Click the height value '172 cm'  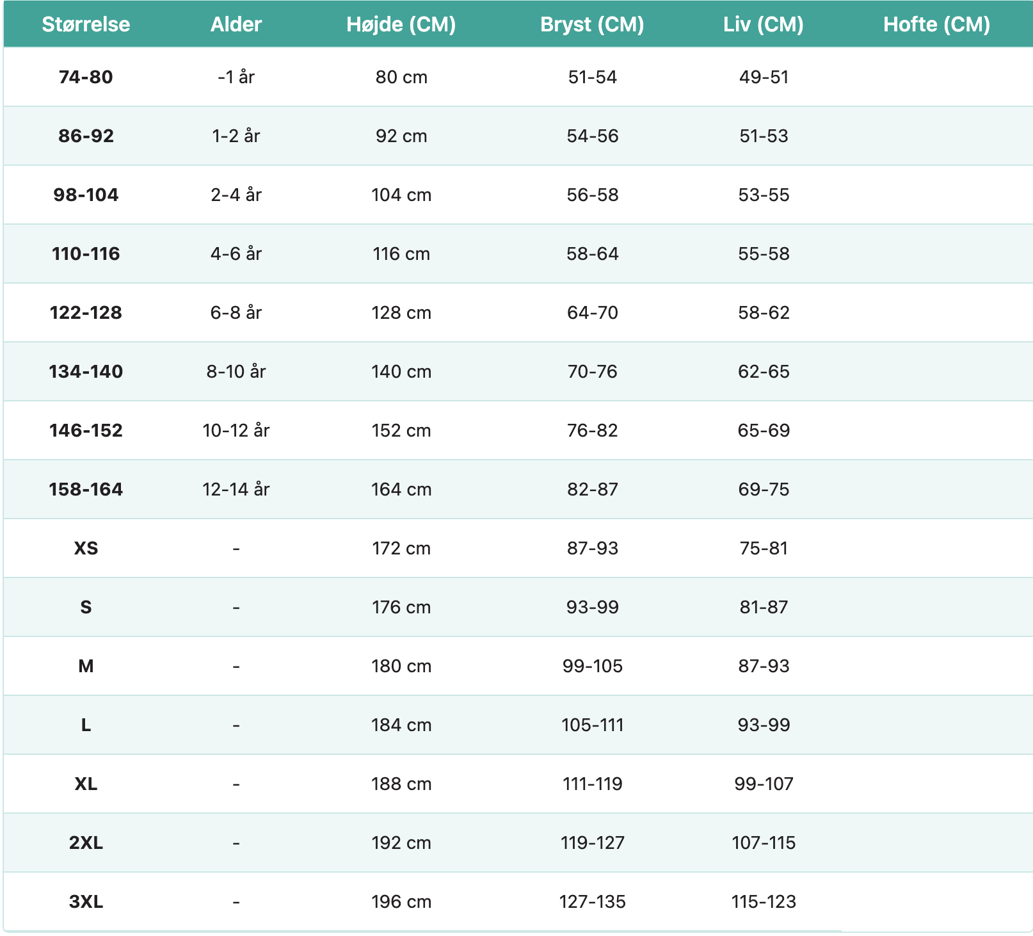point(401,548)
